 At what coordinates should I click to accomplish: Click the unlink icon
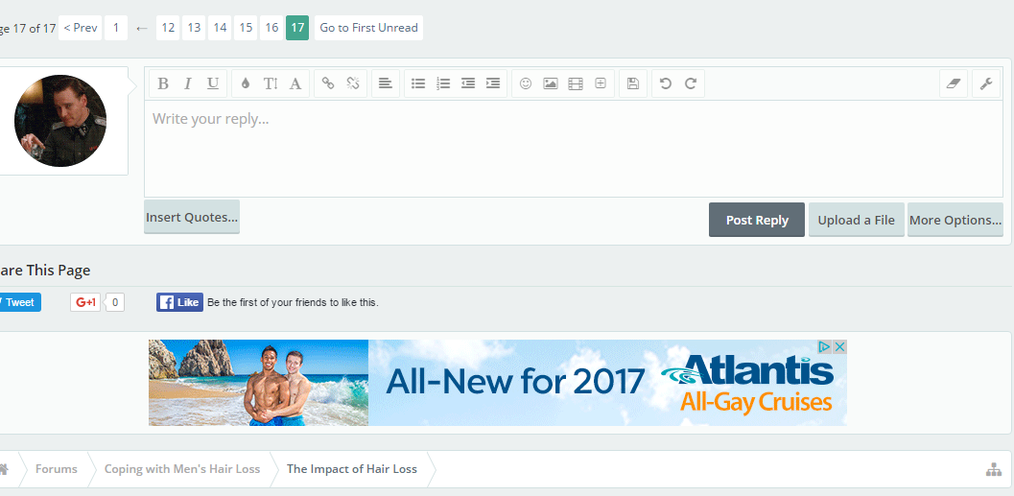coord(353,83)
